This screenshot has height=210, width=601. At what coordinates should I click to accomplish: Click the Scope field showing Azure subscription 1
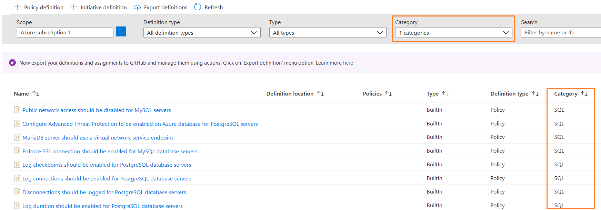[x=65, y=32]
